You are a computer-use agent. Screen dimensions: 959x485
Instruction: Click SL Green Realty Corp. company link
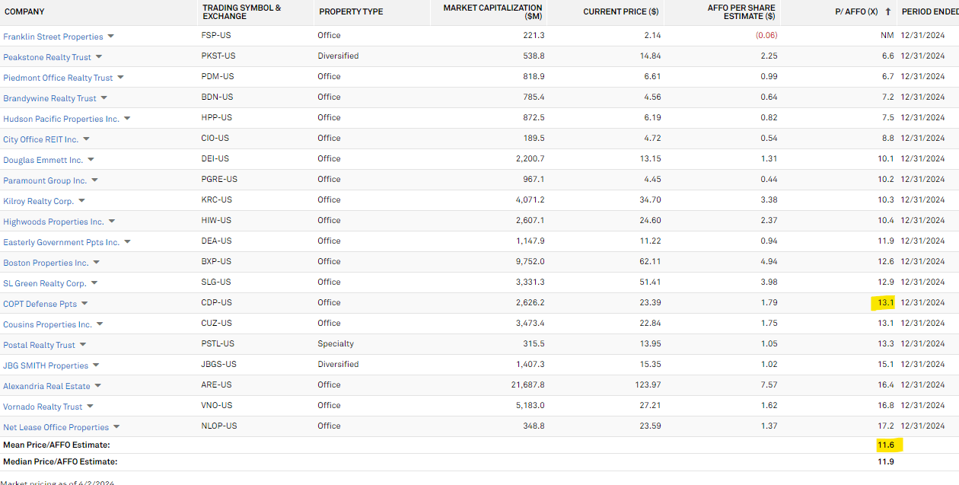44,283
